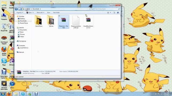Click the change view icon
Viewport: 172px width, 96px height.
point(108,13)
